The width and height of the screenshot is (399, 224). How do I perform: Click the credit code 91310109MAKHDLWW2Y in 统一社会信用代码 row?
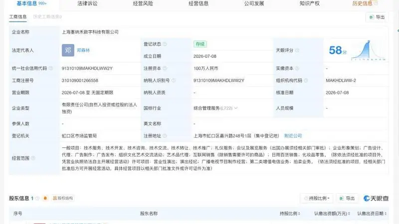87,68
